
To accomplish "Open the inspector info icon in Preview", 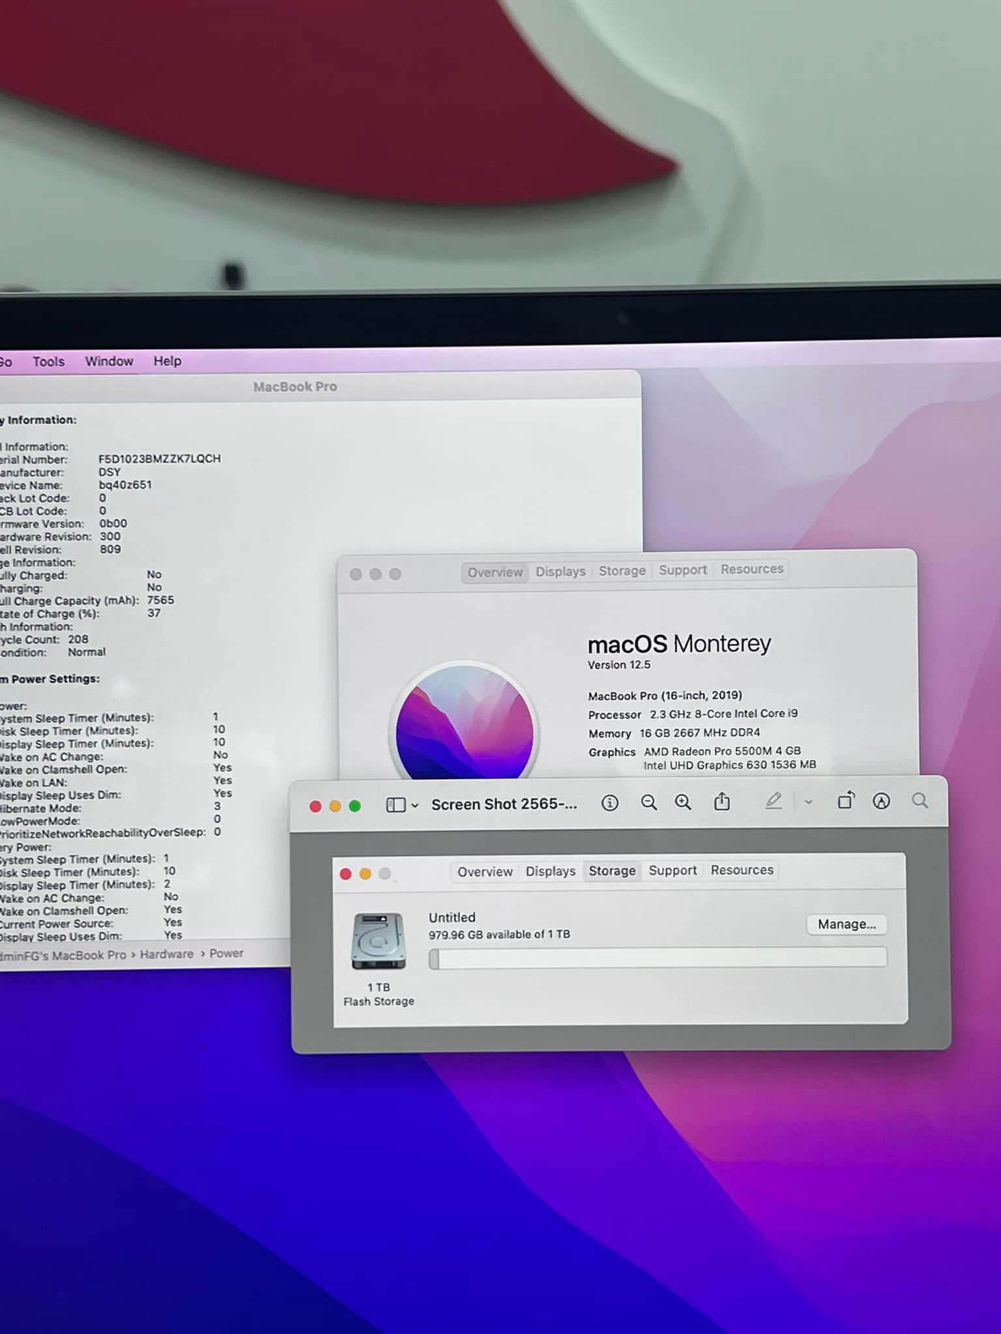I will tap(609, 802).
